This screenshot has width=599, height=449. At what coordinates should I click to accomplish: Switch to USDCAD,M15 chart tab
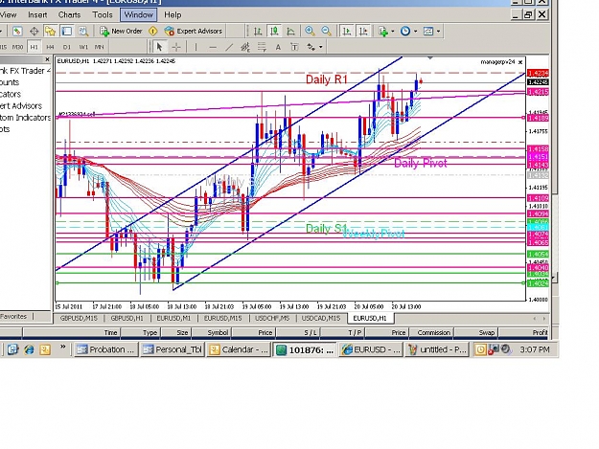321,318
